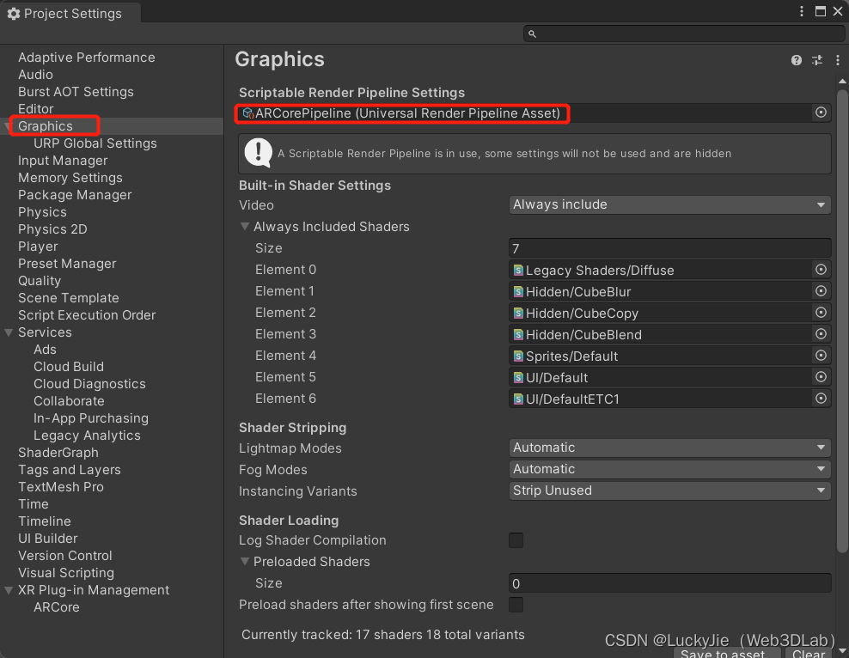849x658 pixels.
Task: Open Cloud Diagnostics under Services
Action: [89, 384]
